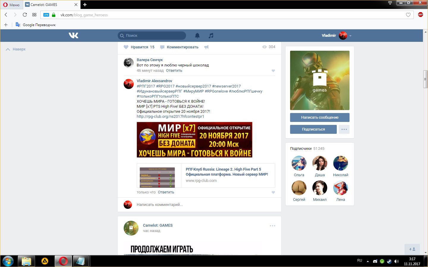428x267 pixels.
Task: Reply to Vladimir Alexsandrov's comment
Action: [166, 192]
